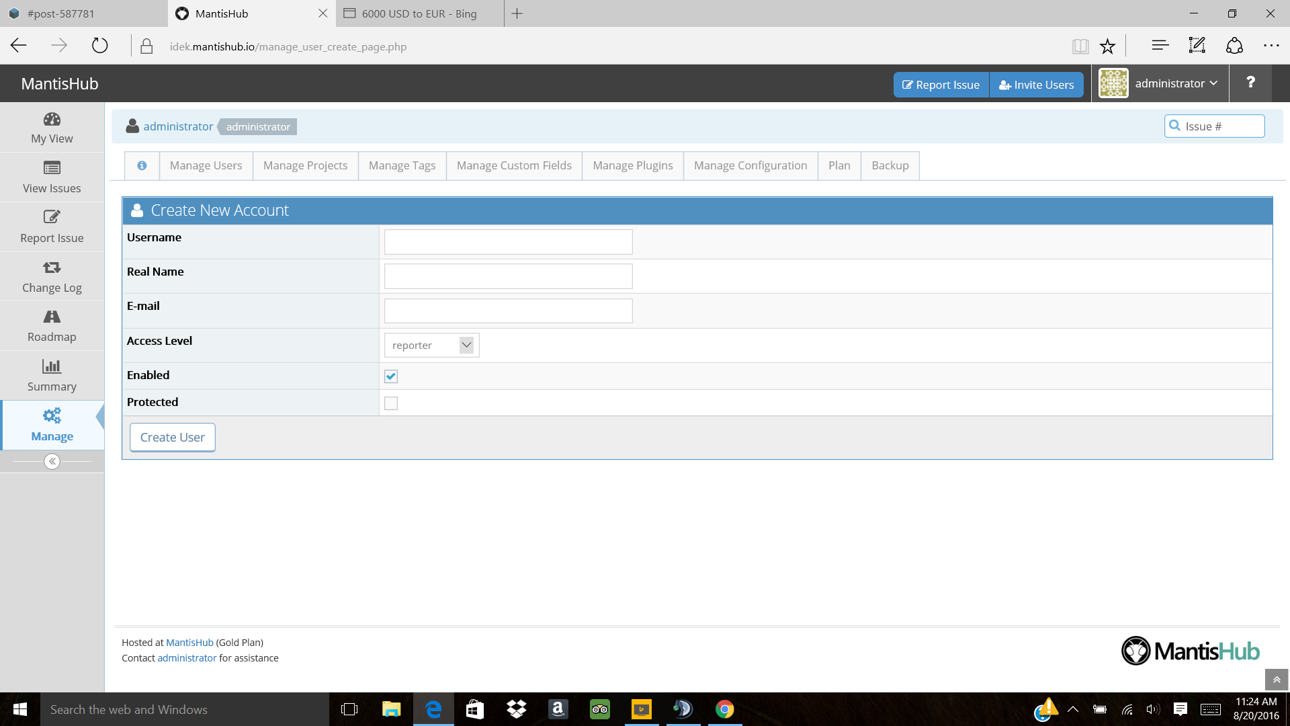The image size is (1290, 726).
Task: Close the MantisHub browser tab
Action: coord(322,13)
